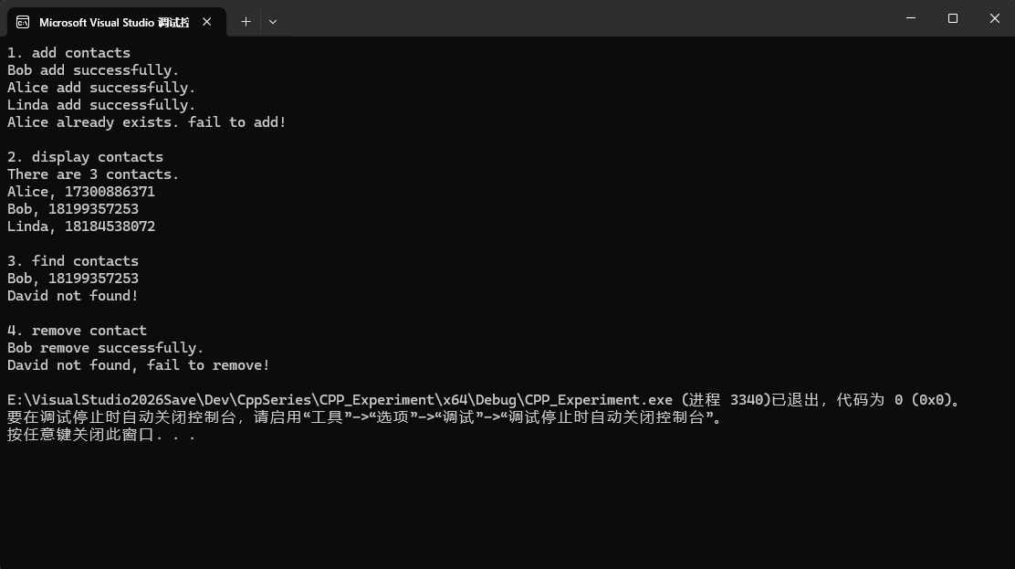The width and height of the screenshot is (1015, 569).
Task: Click the '1. add contacts' heading line
Action: point(68,52)
